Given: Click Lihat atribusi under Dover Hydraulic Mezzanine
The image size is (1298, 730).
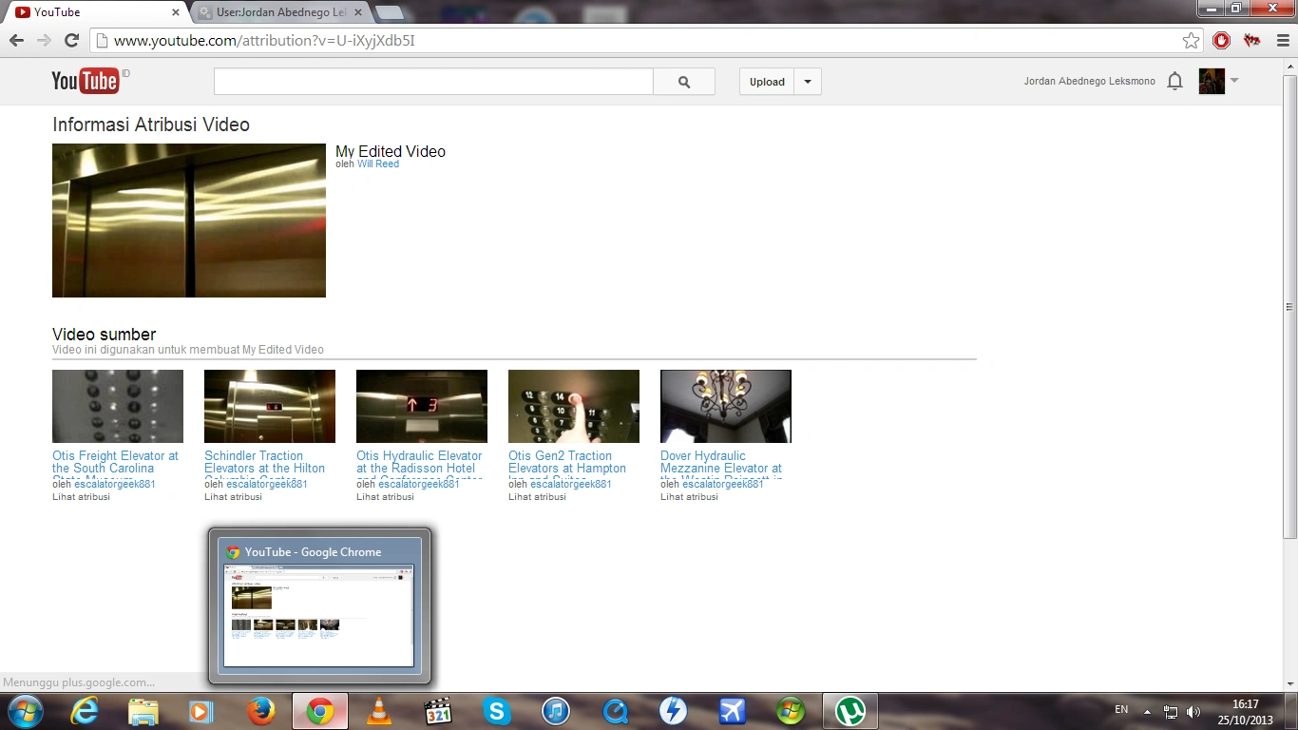Looking at the screenshot, I should 689,497.
